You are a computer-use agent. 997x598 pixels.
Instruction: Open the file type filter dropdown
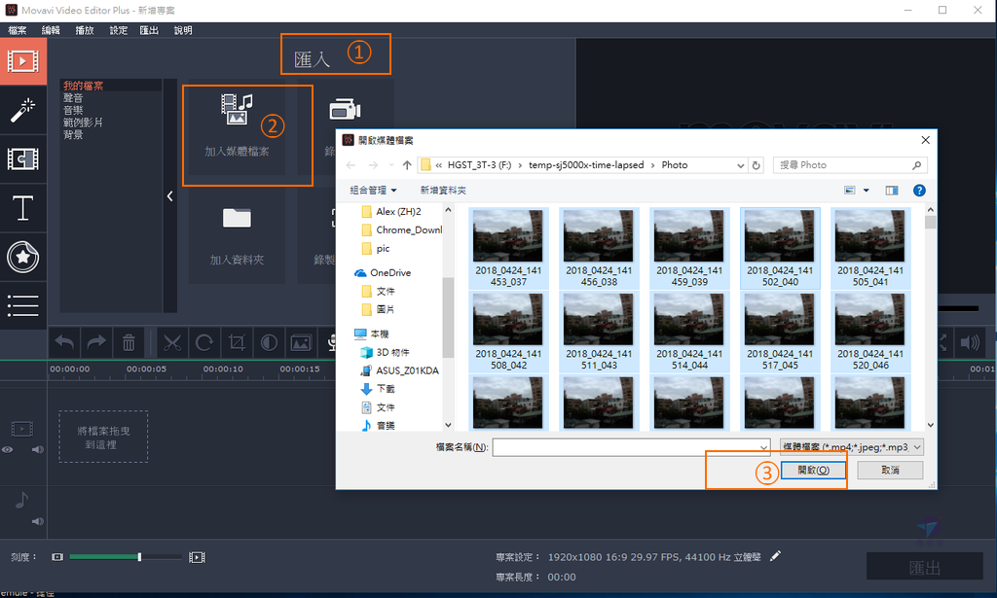coord(852,447)
